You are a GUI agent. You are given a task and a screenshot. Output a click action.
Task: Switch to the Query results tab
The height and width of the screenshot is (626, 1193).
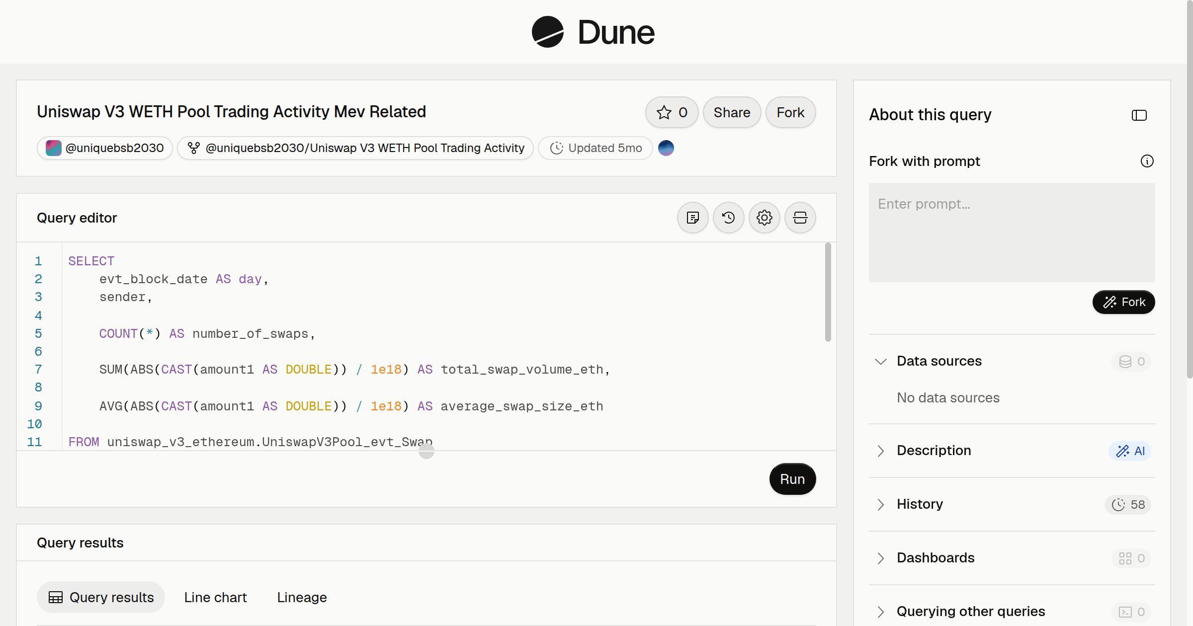pos(101,597)
